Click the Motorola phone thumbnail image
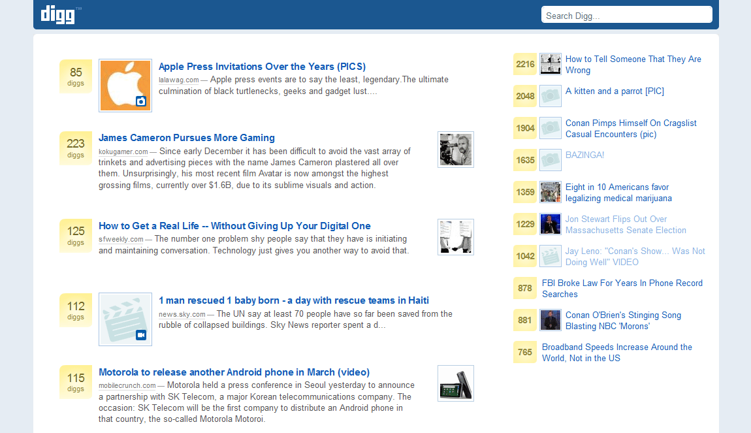This screenshot has width=751, height=433. click(x=455, y=383)
